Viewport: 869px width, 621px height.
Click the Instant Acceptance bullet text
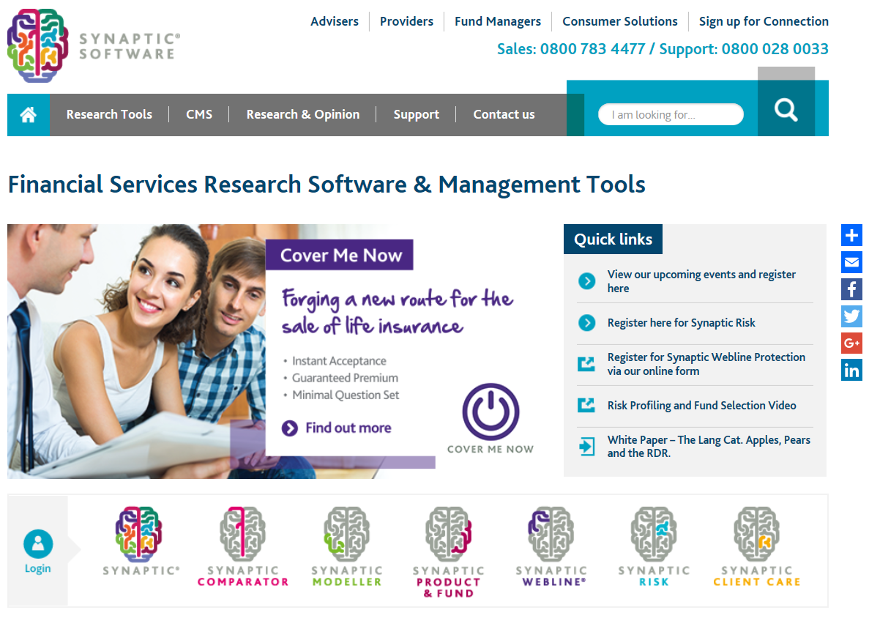click(x=339, y=361)
